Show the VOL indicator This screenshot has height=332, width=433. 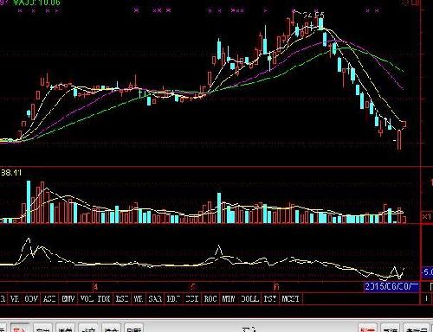(x=87, y=298)
